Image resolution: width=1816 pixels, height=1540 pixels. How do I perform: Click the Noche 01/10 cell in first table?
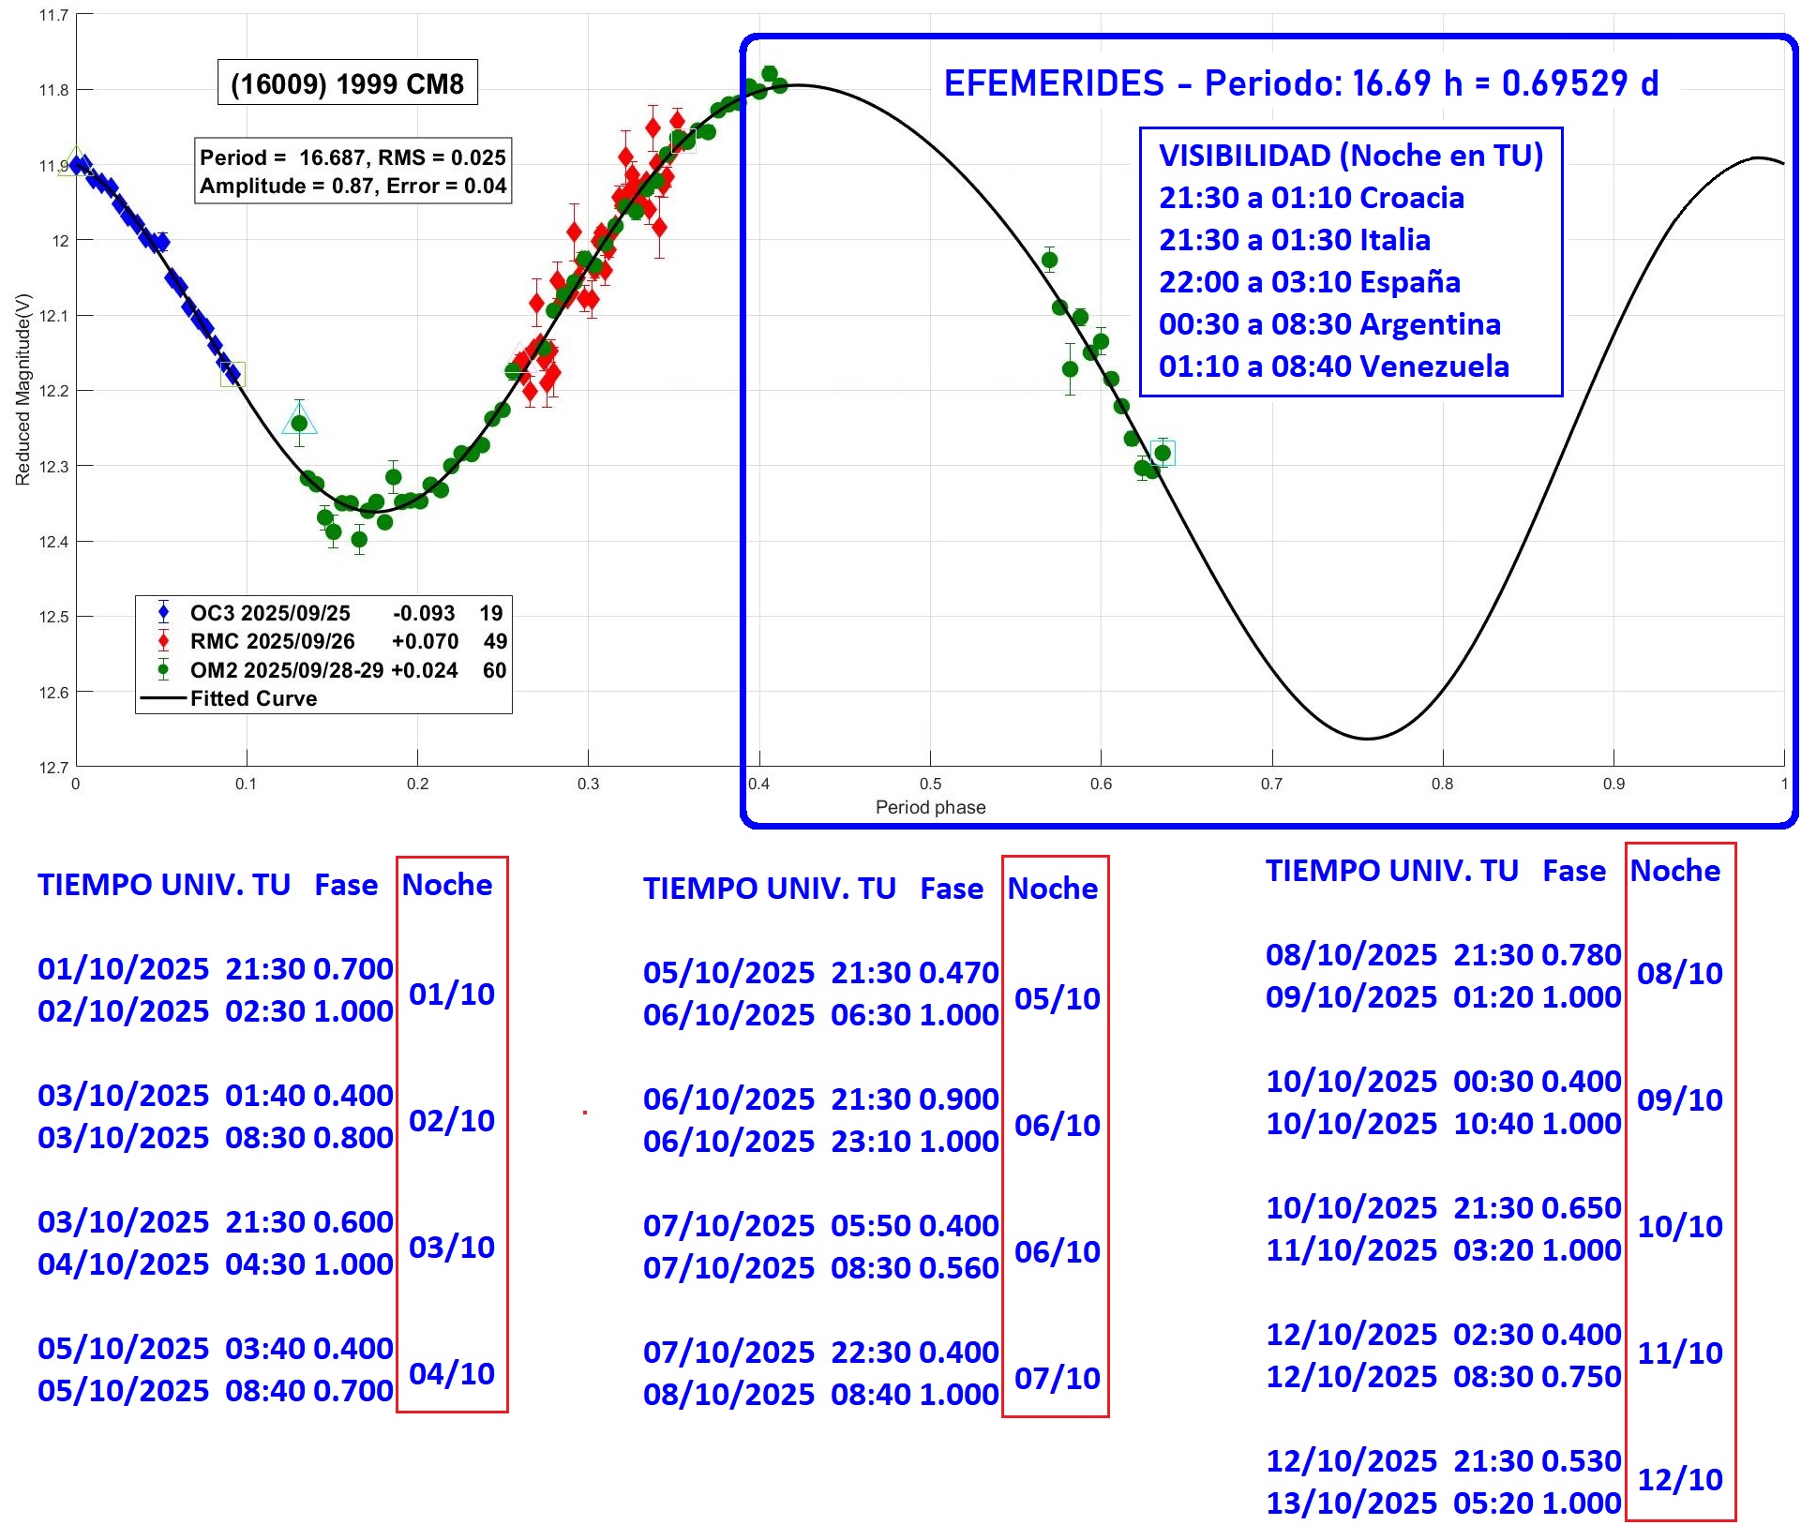[451, 994]
